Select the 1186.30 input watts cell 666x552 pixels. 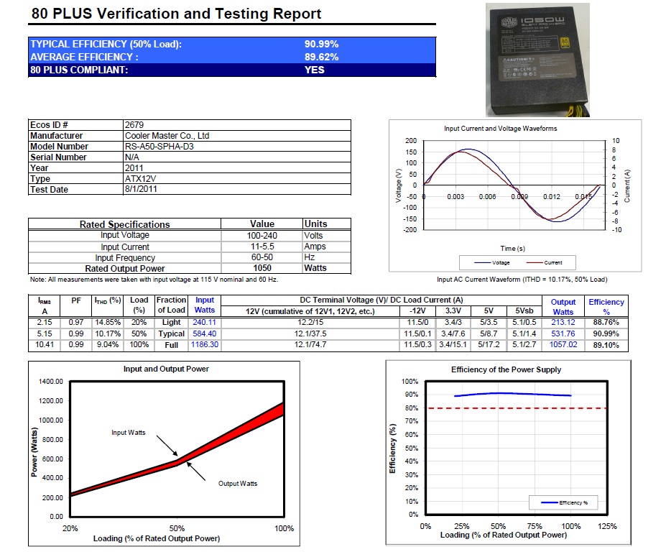205,345
